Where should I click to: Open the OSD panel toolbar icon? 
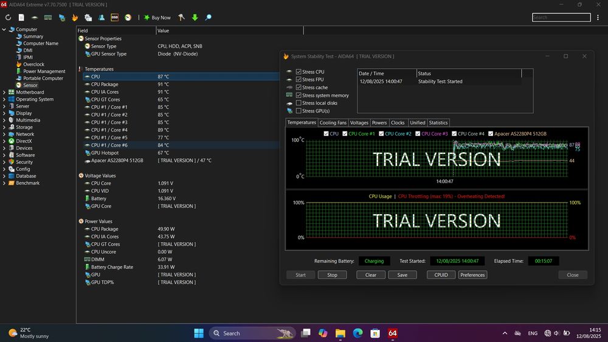point(115,18)
